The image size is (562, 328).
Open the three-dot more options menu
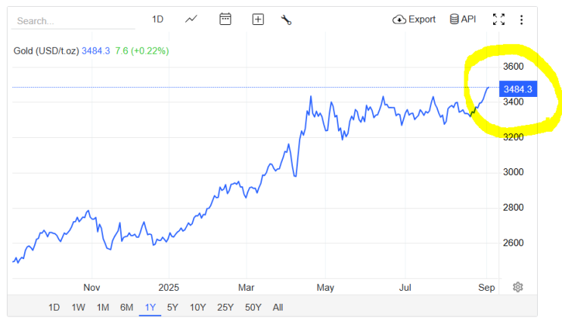pyautogui.click(x=521, y=20)
